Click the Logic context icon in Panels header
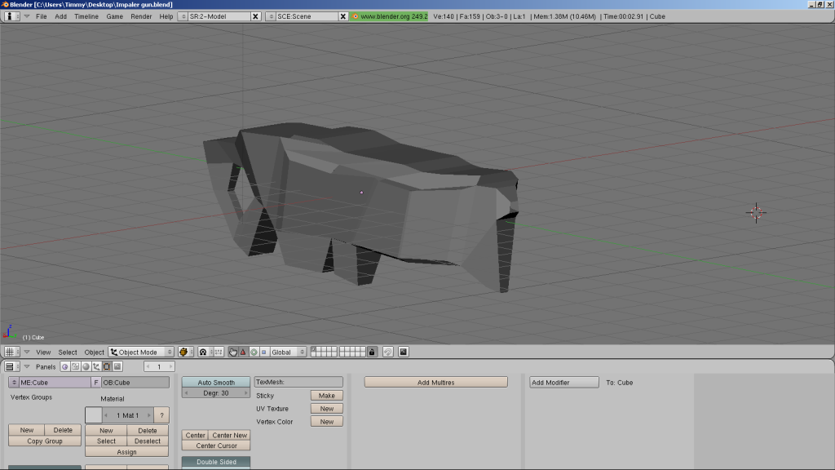This screenshot has width=835, height=470. pyautogui.click(x=65, y=366)
